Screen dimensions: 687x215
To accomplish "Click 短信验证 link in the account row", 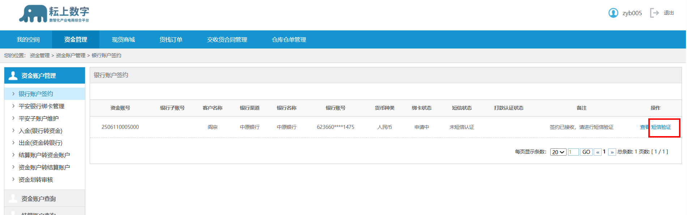I will (x=661, y=127).
